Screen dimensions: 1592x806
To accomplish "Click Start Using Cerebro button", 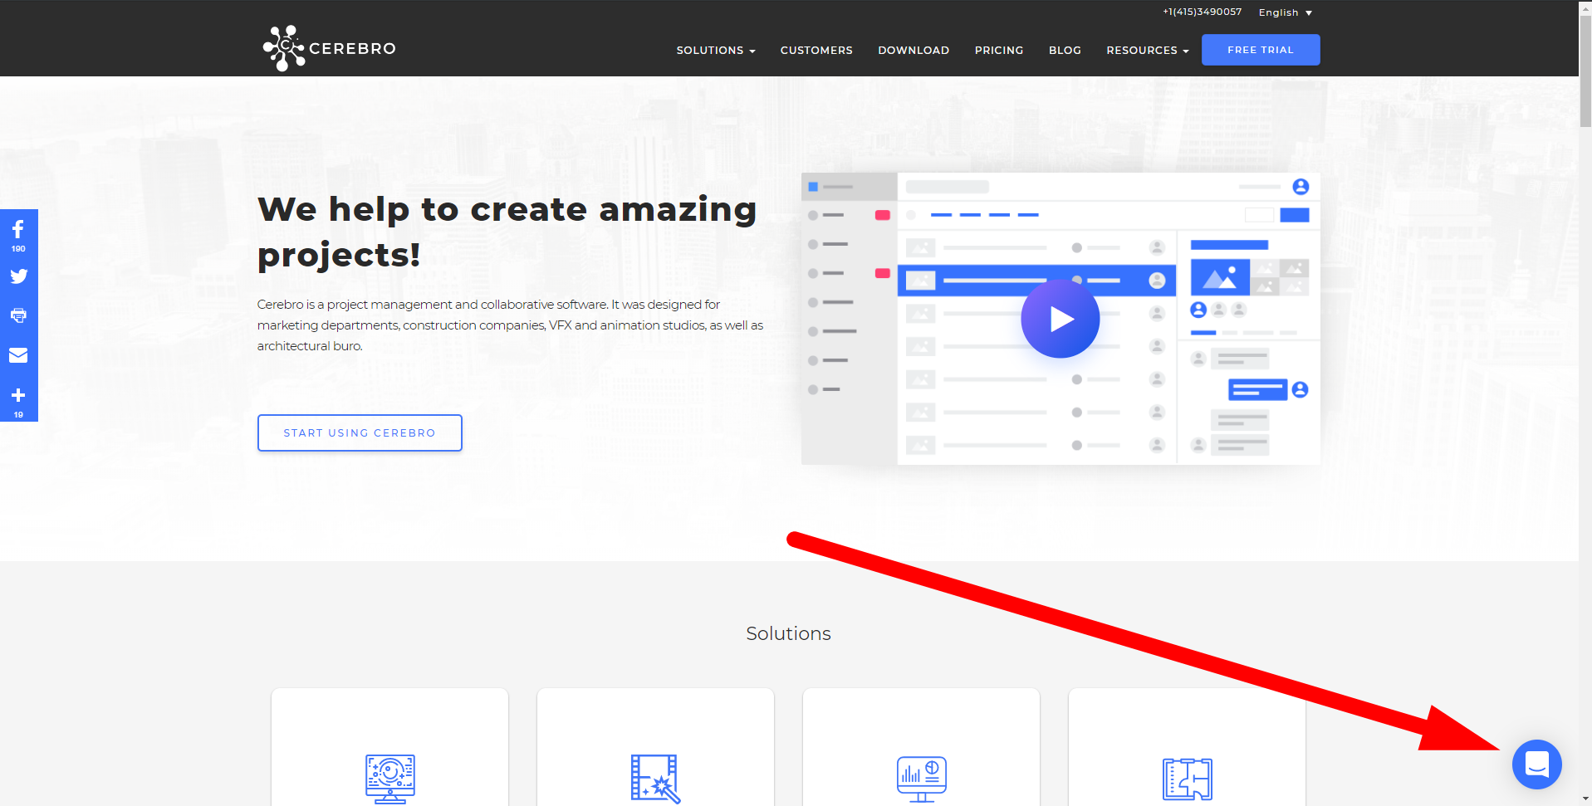I will point(360,432).
